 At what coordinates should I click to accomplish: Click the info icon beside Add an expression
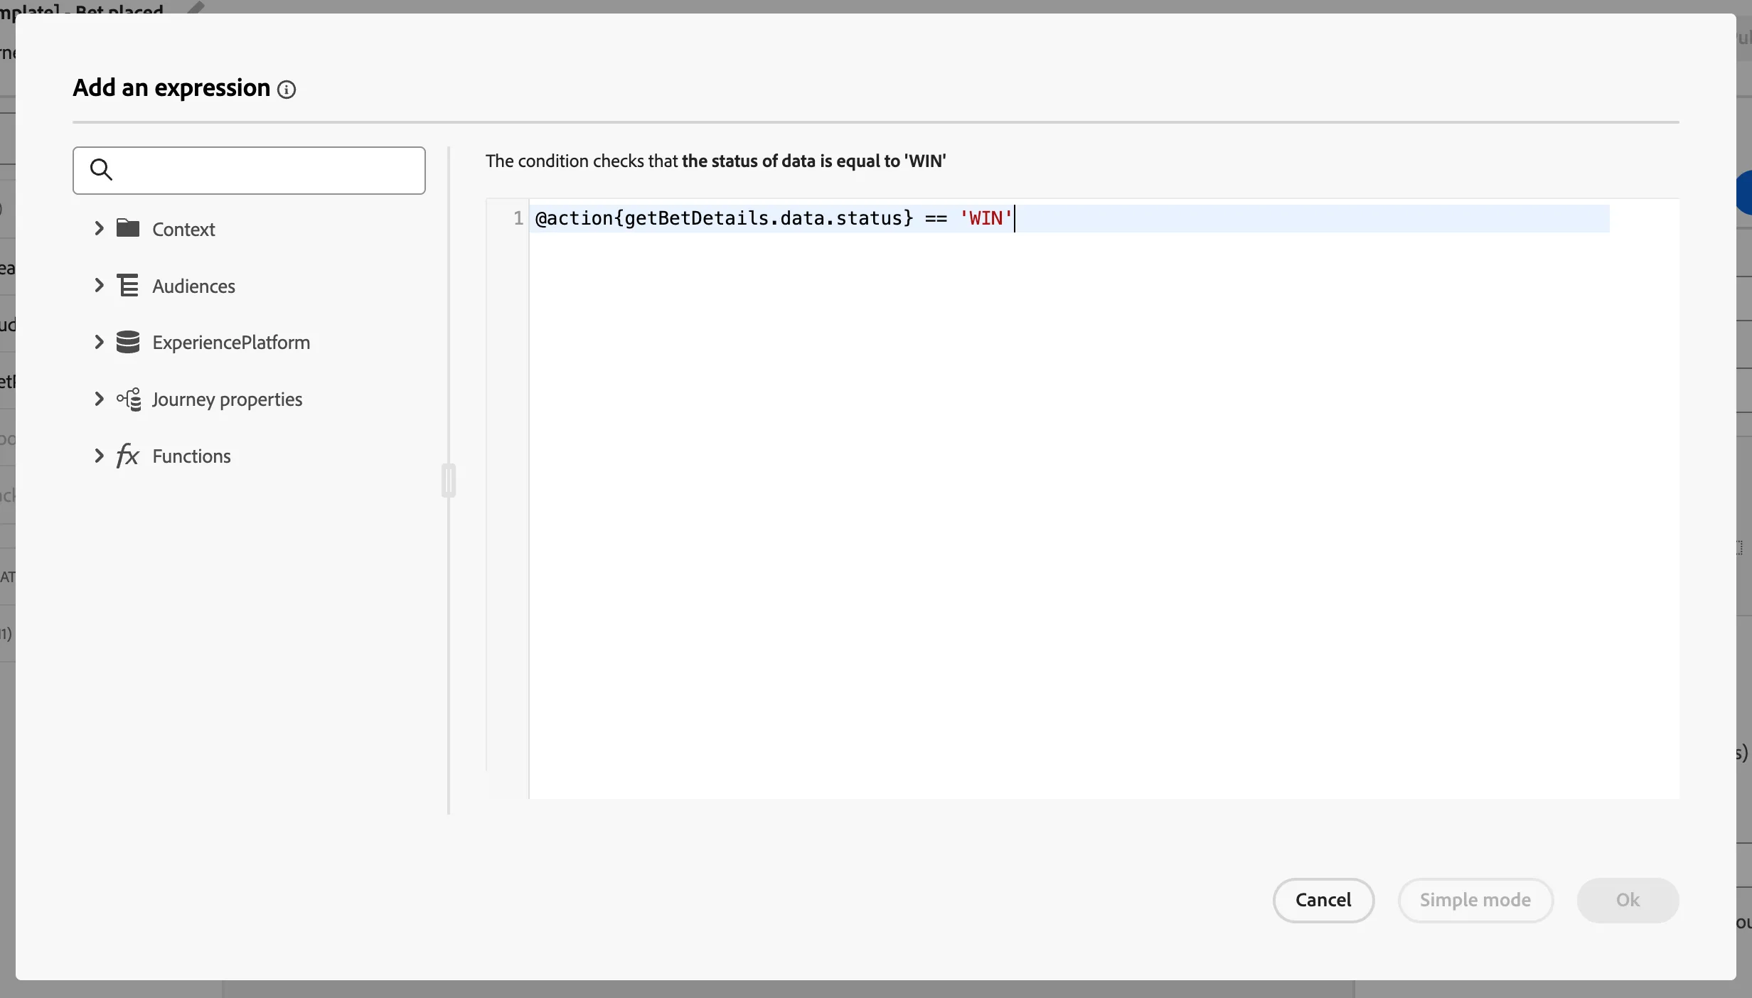[x=287, y=90]
